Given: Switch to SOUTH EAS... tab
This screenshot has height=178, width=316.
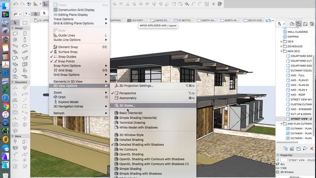Looking at the screenshot, I should coord(253,20).
